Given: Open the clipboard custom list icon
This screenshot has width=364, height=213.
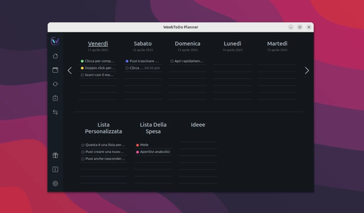Looking at the screenshot, I should [55, 98].
